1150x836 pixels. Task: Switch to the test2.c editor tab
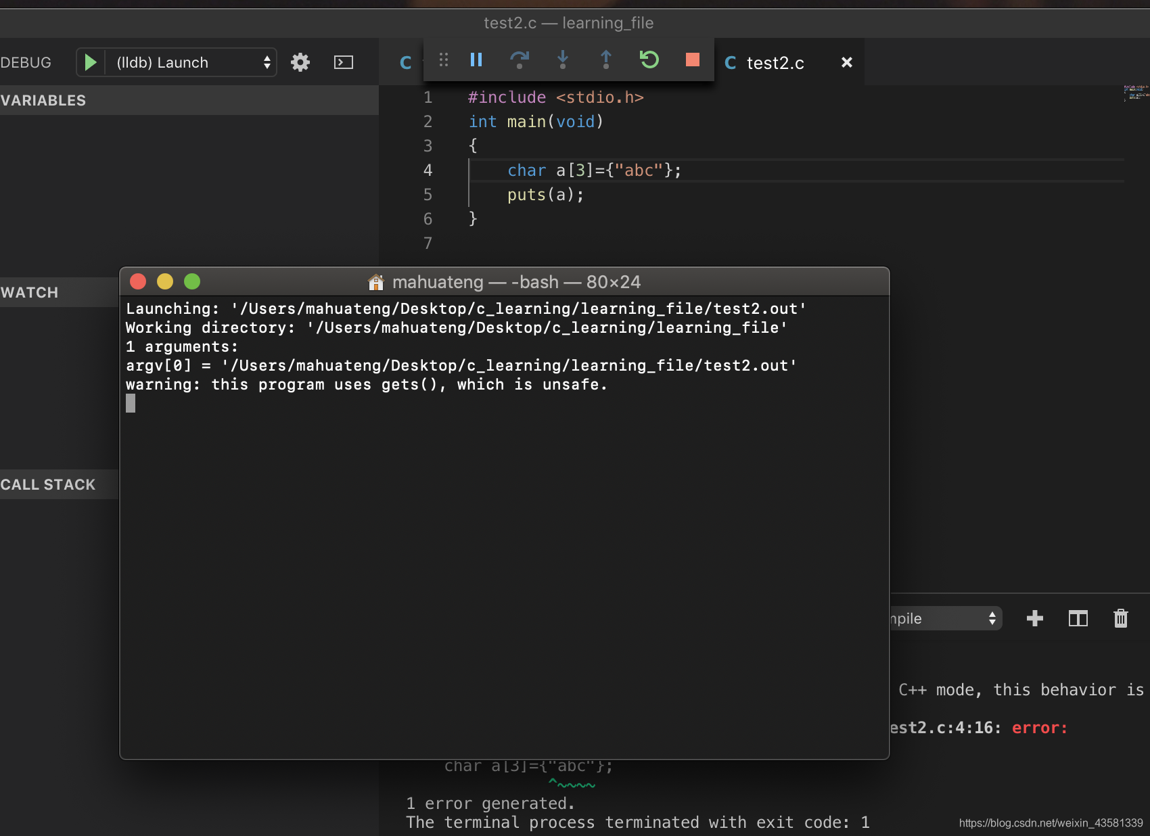click(x=775, y=63)
